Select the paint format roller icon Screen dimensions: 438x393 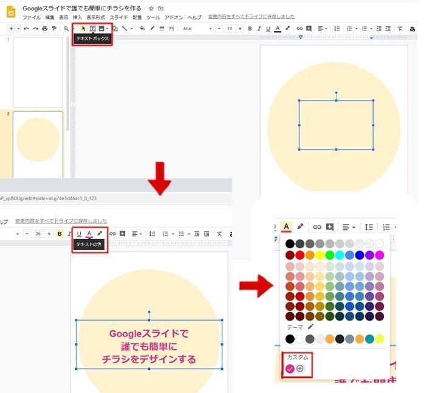[54, 29]
